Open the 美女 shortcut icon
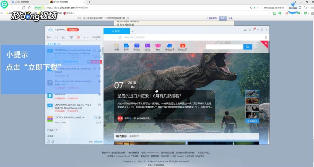The image size is (314, 167). click(x=158, y=47)
